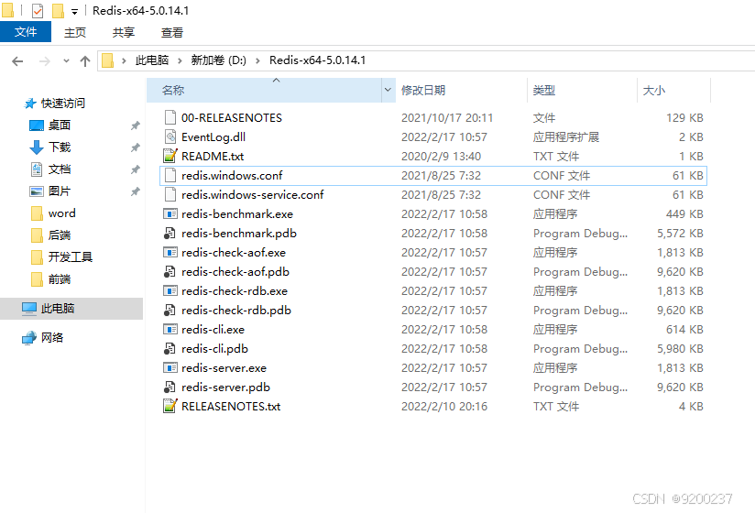Open the 名称 column filter dropdown arrow

(x=388, y=90)
